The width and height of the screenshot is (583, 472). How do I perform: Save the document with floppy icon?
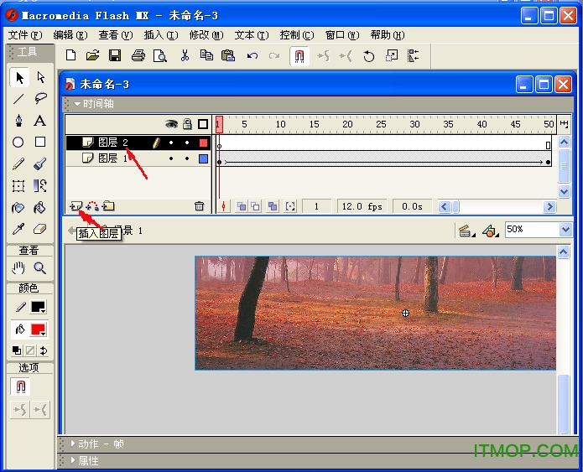point(115,55)
